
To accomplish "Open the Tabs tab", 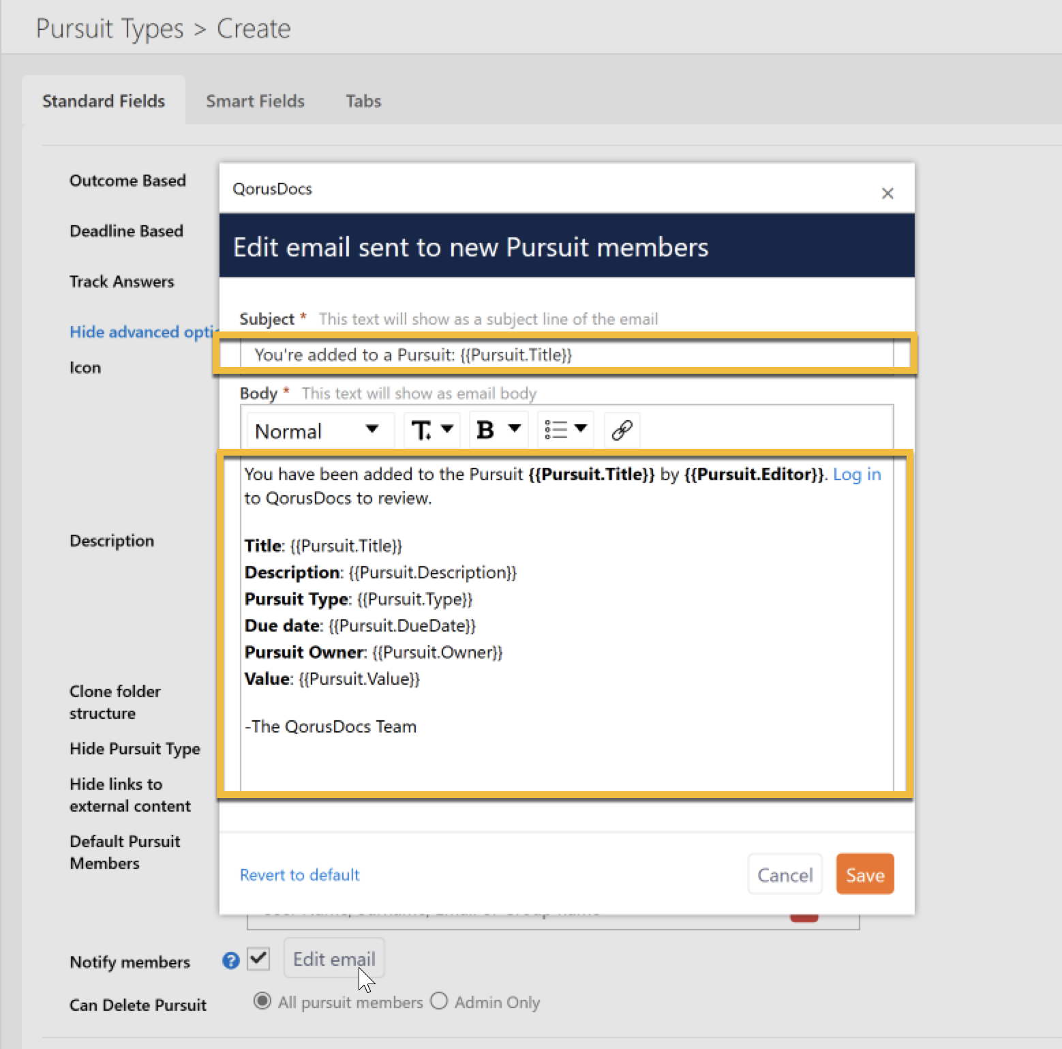I will [x=363, y=101].
